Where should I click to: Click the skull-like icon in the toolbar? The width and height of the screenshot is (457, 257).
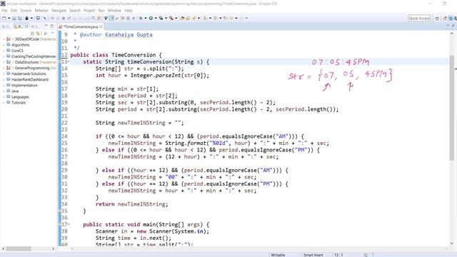[26, 18]
